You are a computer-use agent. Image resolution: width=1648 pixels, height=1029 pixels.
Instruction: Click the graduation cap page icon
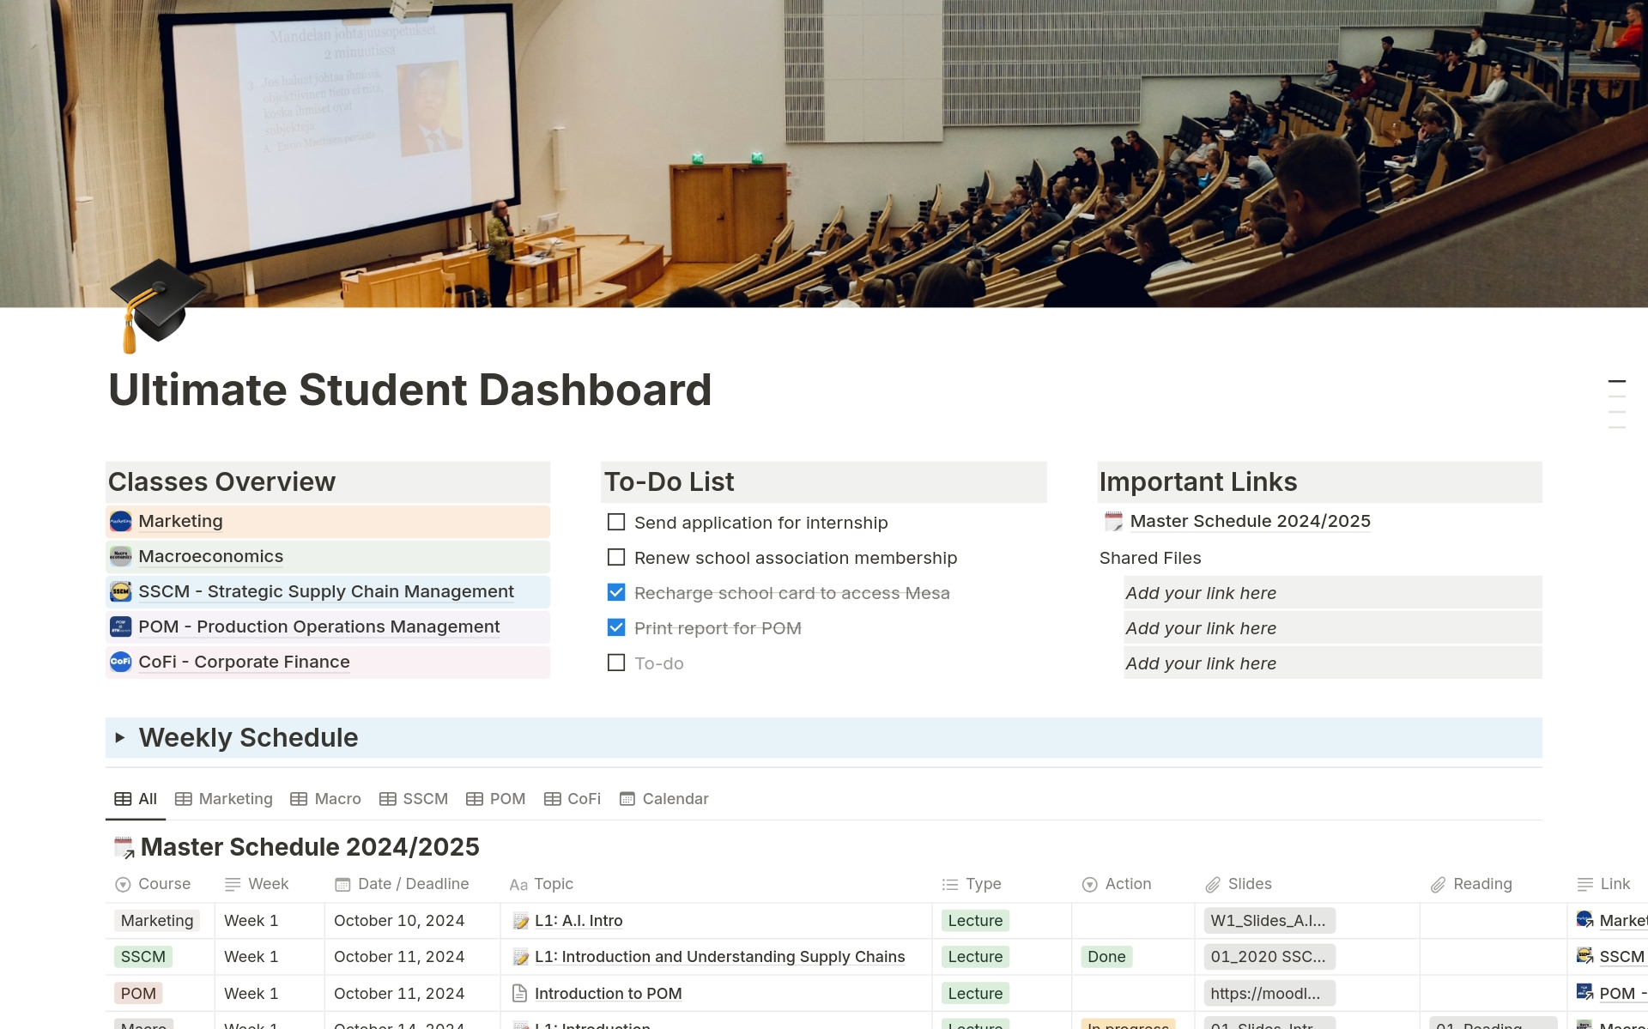(158, 305)
